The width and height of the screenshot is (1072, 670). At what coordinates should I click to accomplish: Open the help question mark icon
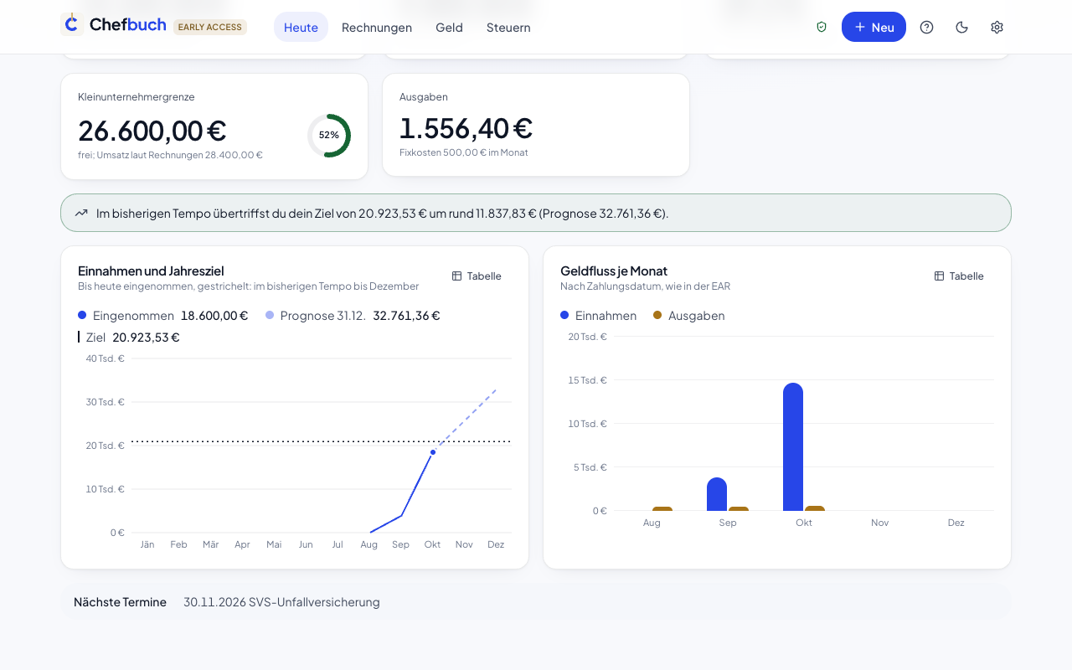pos(926,27)
